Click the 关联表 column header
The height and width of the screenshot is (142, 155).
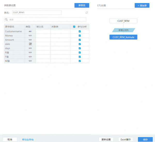click(55, 27)
